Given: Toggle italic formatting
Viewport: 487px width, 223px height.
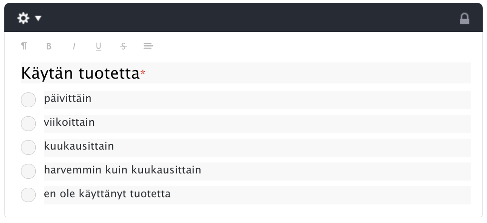Looking at the screenshot, I should [x=74, y=46].
